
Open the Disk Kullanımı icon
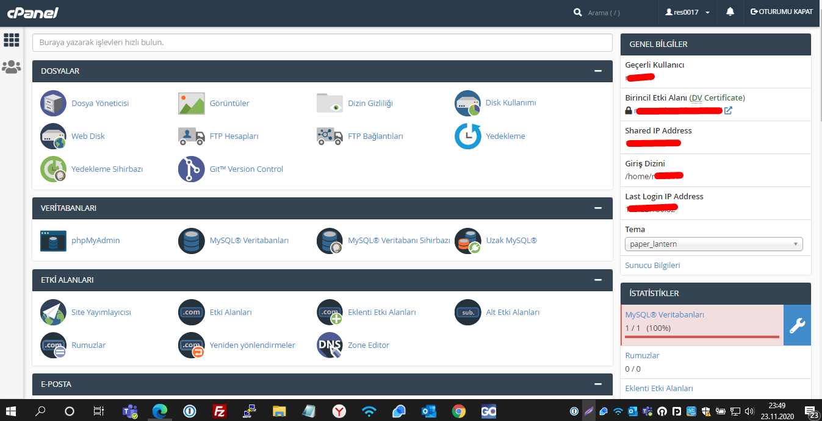coord(467,103)
